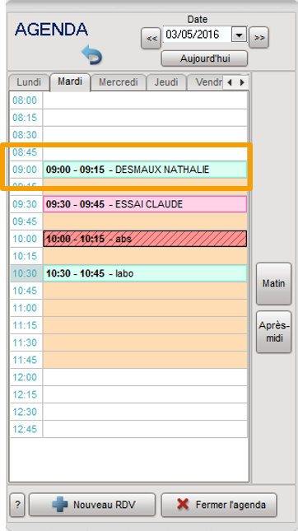Jump to today with Aujourd'hui button
This screenshot has height=531, width=298.
tap(204, 58)
